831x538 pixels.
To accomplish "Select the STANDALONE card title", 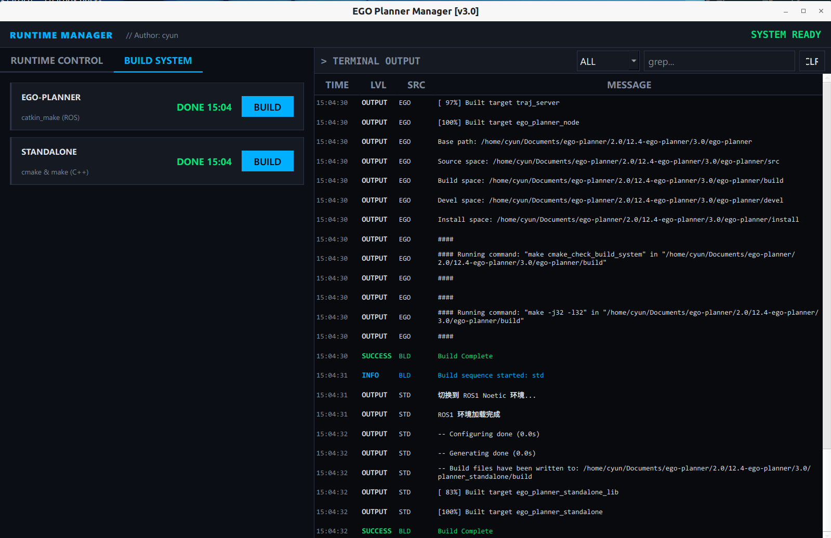I will click(49, 152).
